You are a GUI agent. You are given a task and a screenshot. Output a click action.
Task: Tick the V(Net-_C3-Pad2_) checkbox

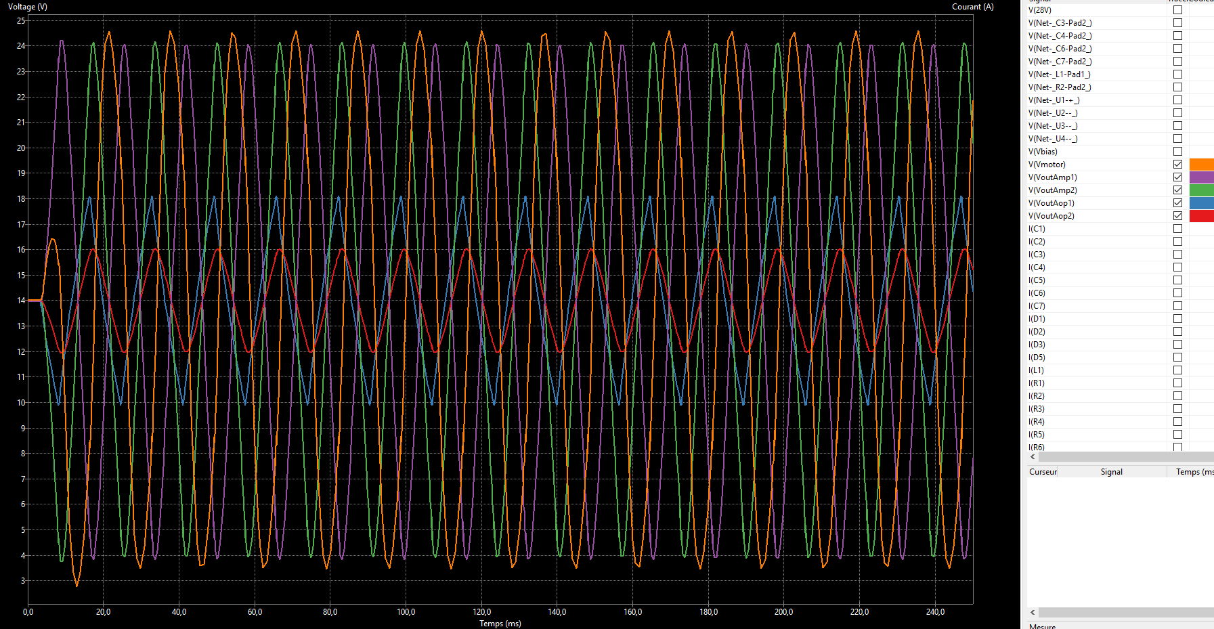coord(1177,23)
